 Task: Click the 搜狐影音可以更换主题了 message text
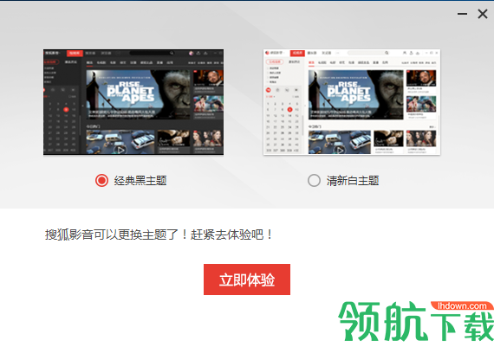(x=159, y=235)
